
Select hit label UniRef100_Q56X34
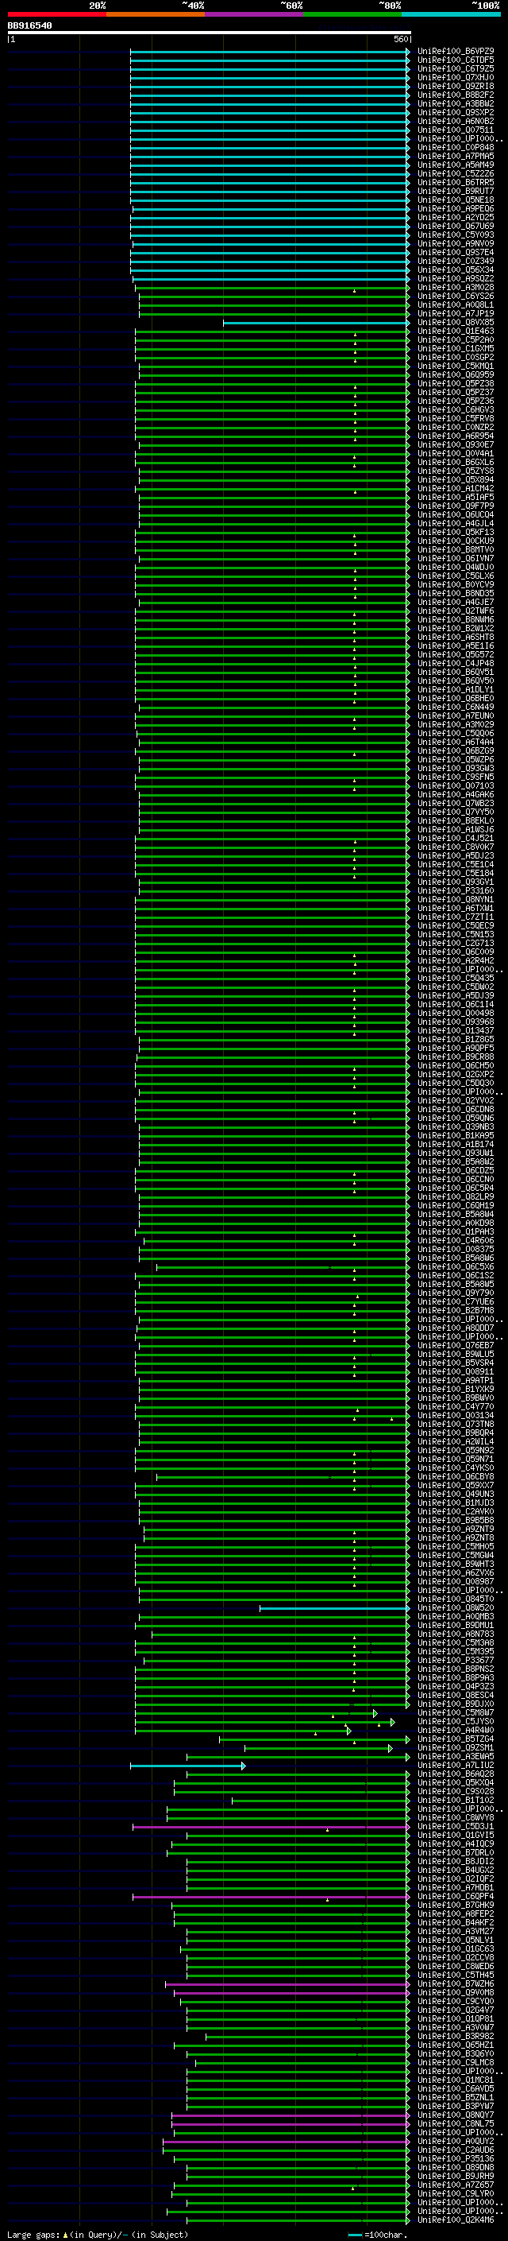[x=456, y=269]
